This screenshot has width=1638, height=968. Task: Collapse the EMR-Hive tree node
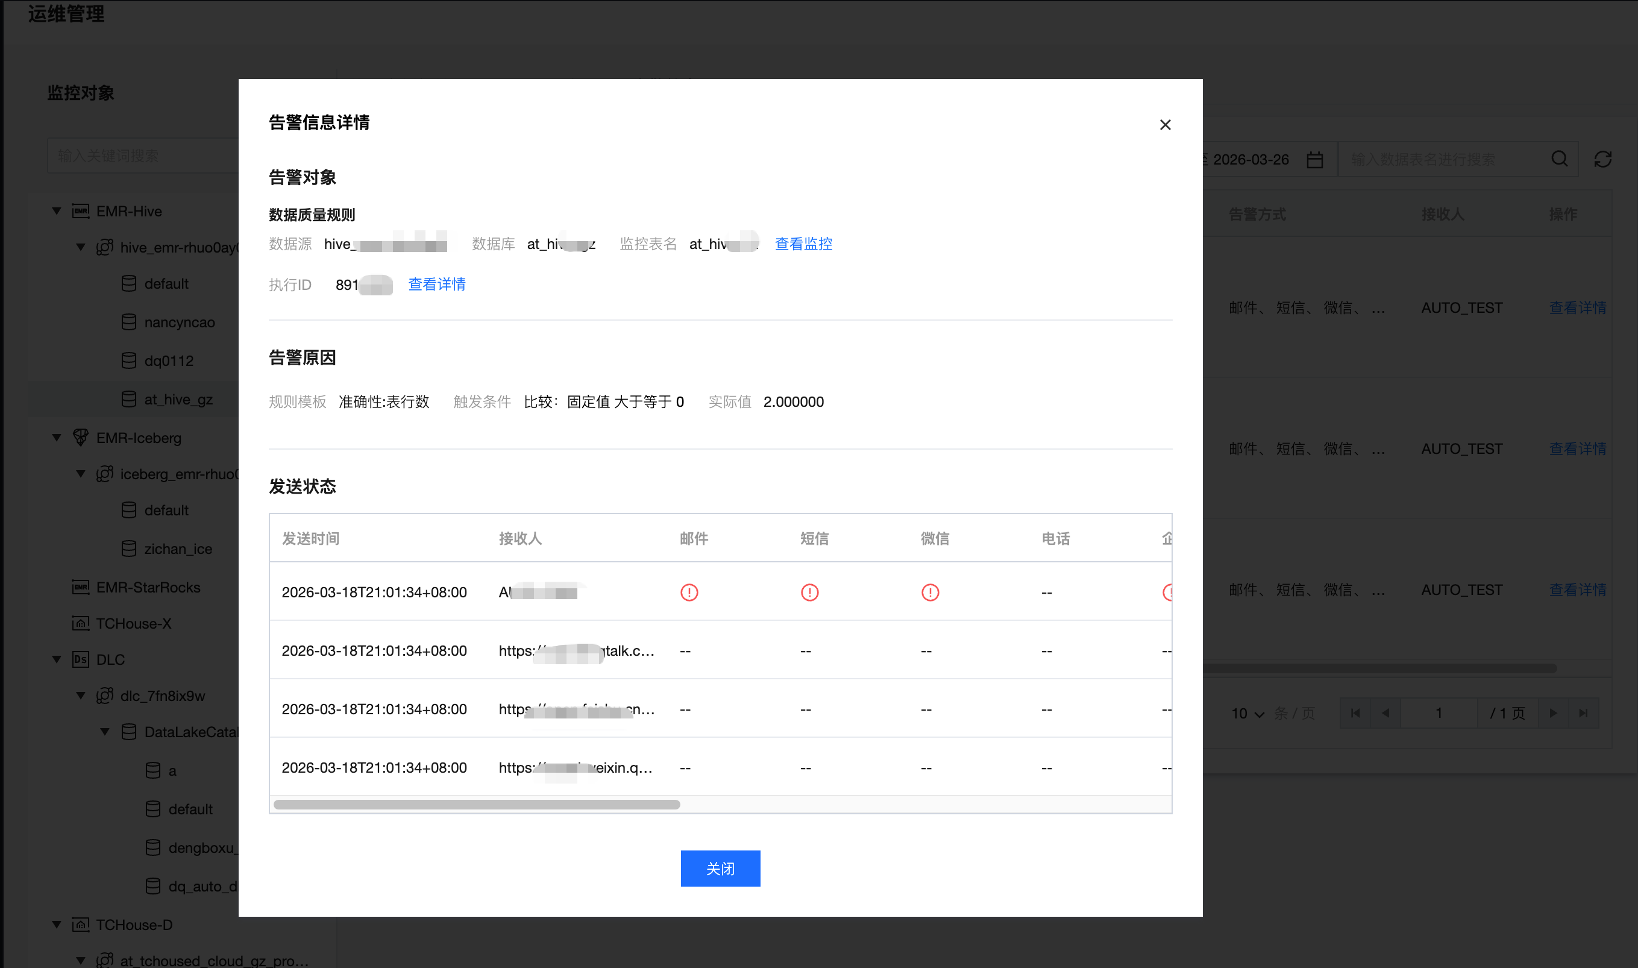pyautogui.click(x=57, y=211)
